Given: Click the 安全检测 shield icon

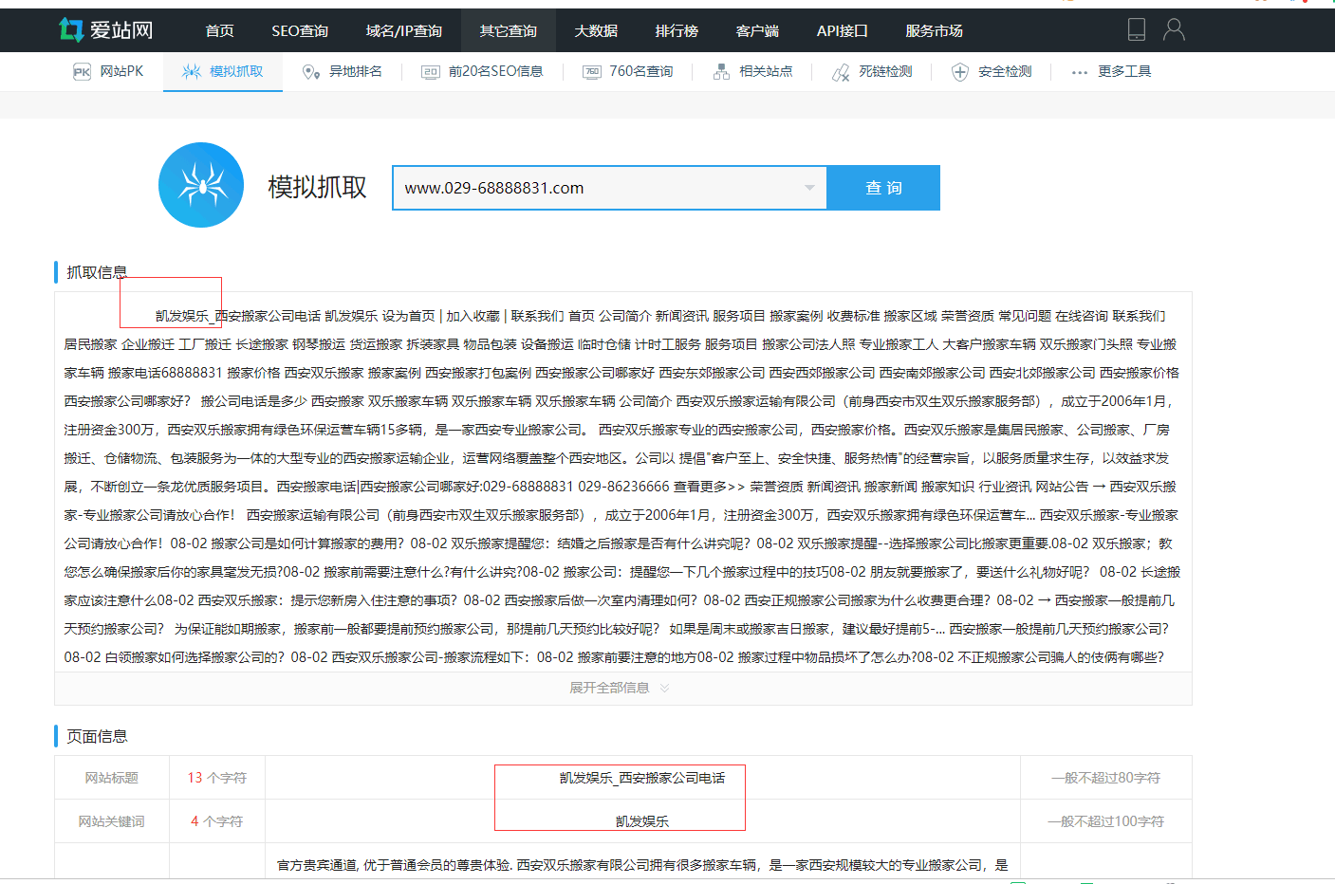Looking at the screenshot, I should tap(960, 72).
